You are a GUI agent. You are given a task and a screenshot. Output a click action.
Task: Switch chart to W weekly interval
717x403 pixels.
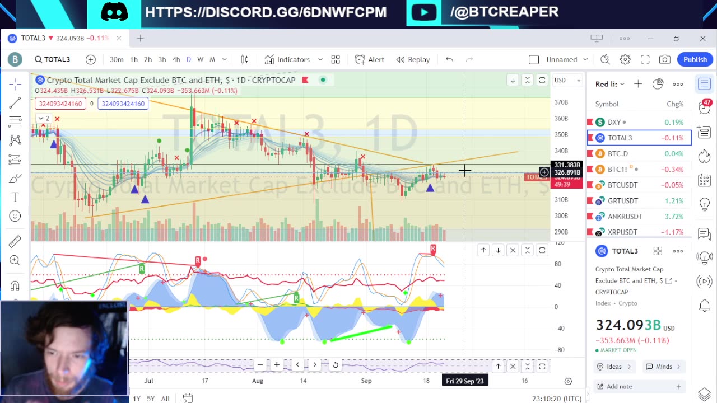[200, 59]
